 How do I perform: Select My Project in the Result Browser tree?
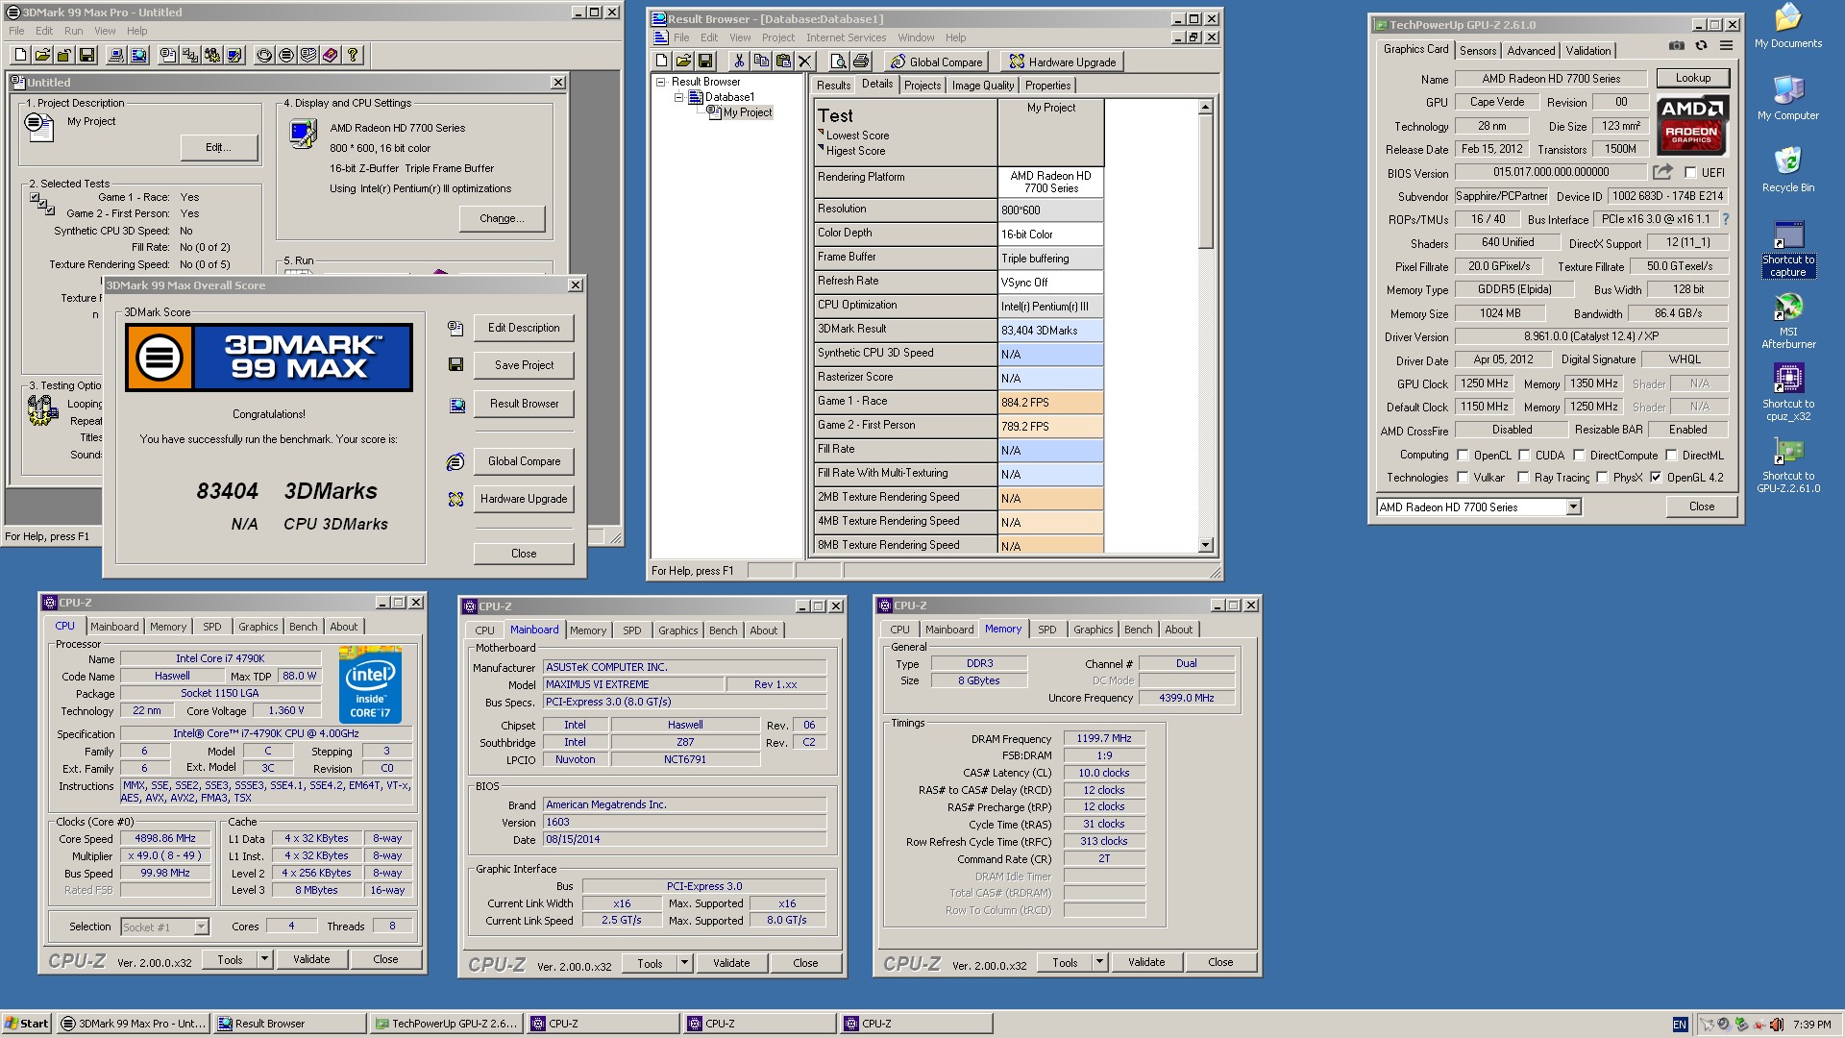coord(747,112)
